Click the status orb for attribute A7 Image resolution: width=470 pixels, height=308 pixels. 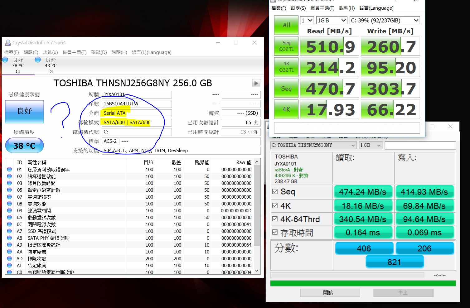click(x=10, y=231)
